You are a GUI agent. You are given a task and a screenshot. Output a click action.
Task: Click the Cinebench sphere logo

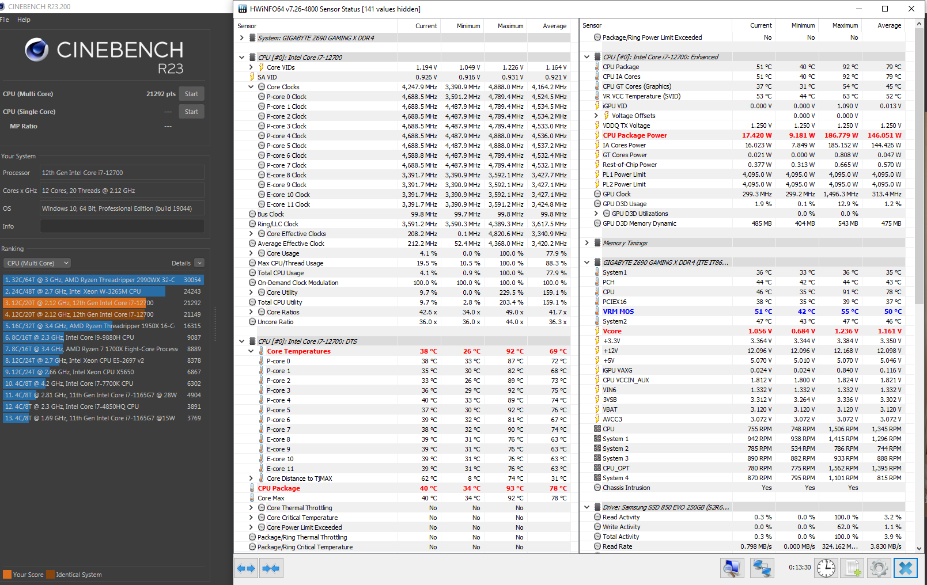(37, 50)
